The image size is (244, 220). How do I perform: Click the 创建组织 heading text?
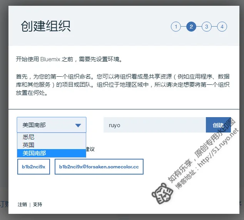tap(46, 26)
